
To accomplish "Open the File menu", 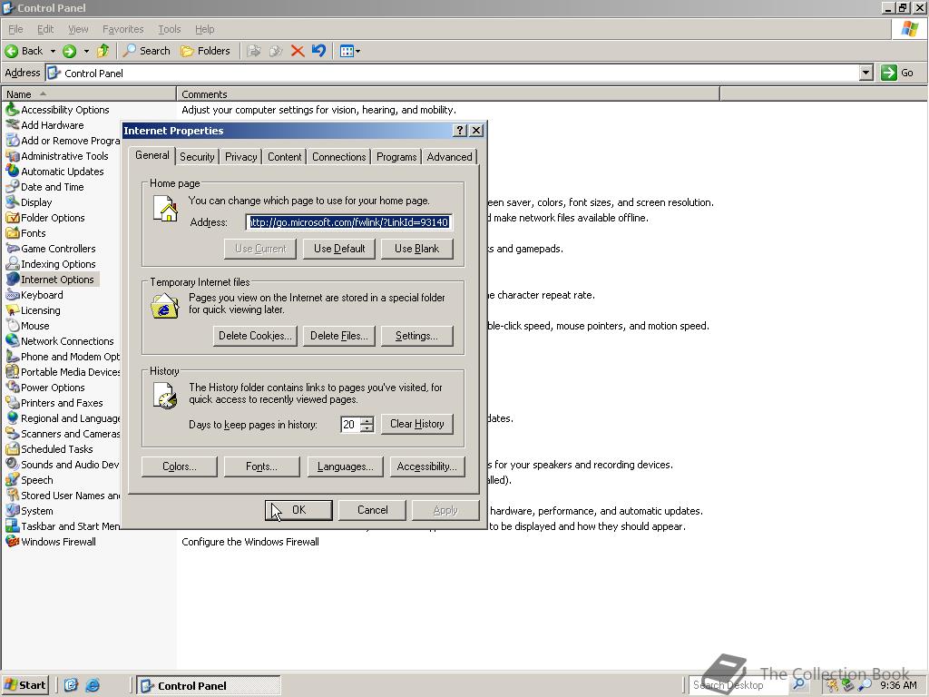I will [x=15, y=29].
